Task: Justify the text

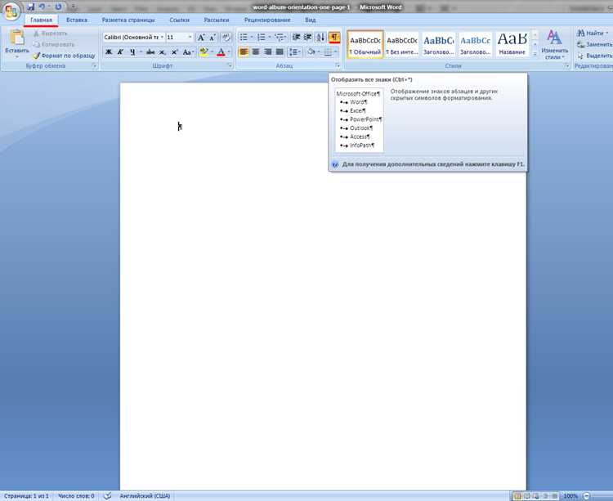Action: 280,51
